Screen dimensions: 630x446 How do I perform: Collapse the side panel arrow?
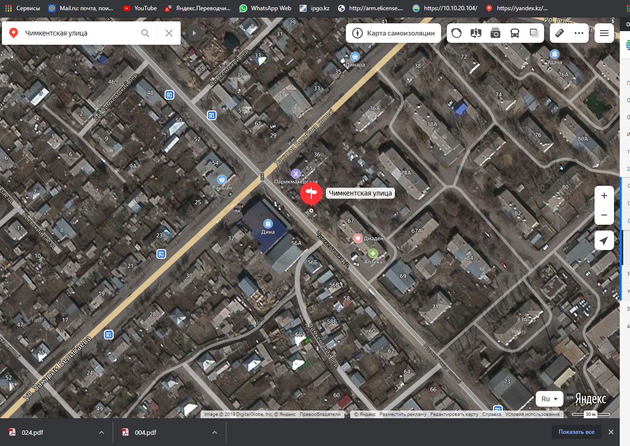click(x=194, y=33)
